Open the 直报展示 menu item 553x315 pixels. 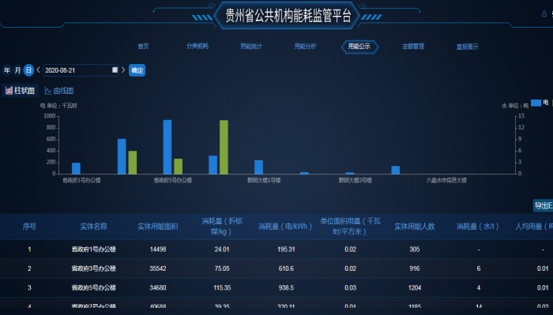[468, 47]
